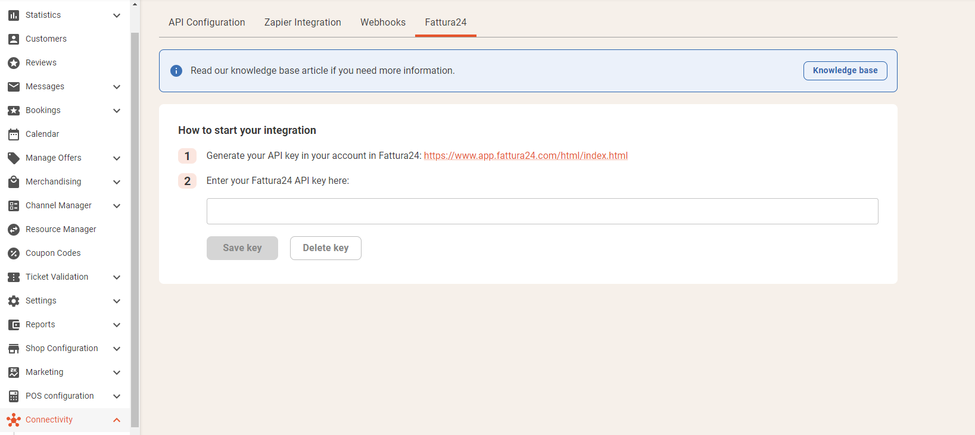Click the sidebar vertical scrollbar
This screenshot has width=975, height=435.
click(135, 230)
